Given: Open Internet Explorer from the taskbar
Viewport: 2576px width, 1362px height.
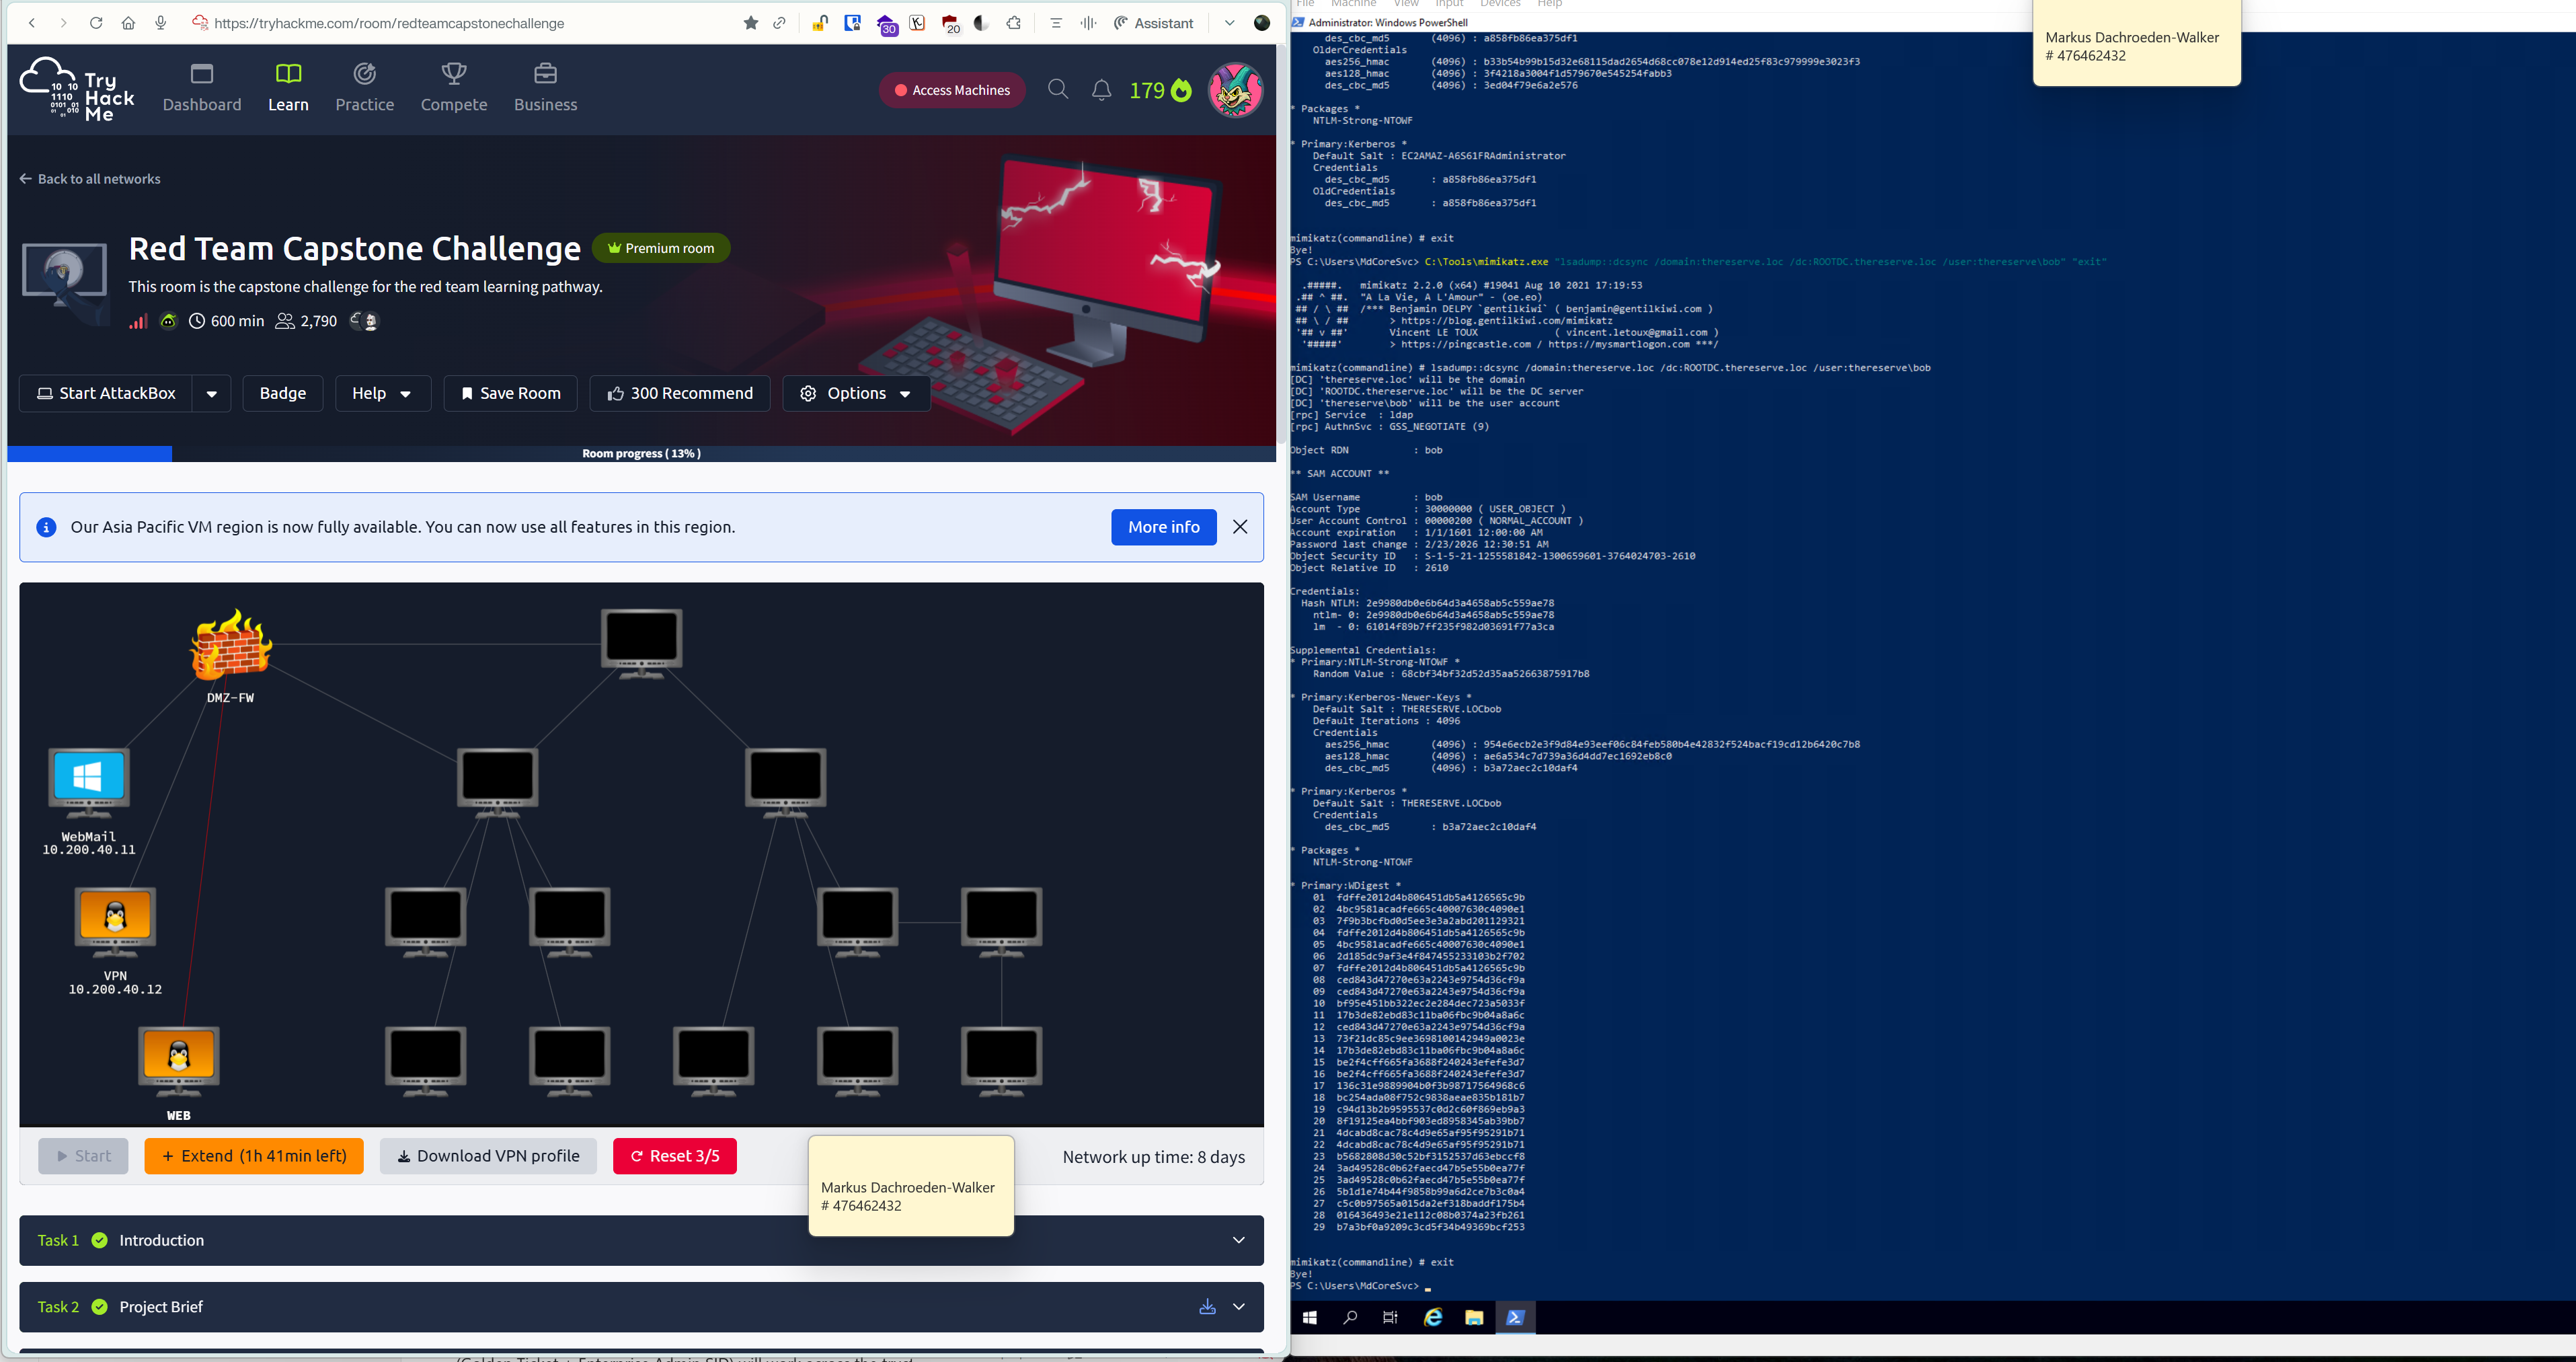Looking at the screenshot, I should 1433,1317.
